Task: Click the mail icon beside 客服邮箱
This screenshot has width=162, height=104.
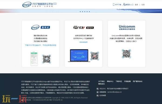Action: (x=97, y=92)
